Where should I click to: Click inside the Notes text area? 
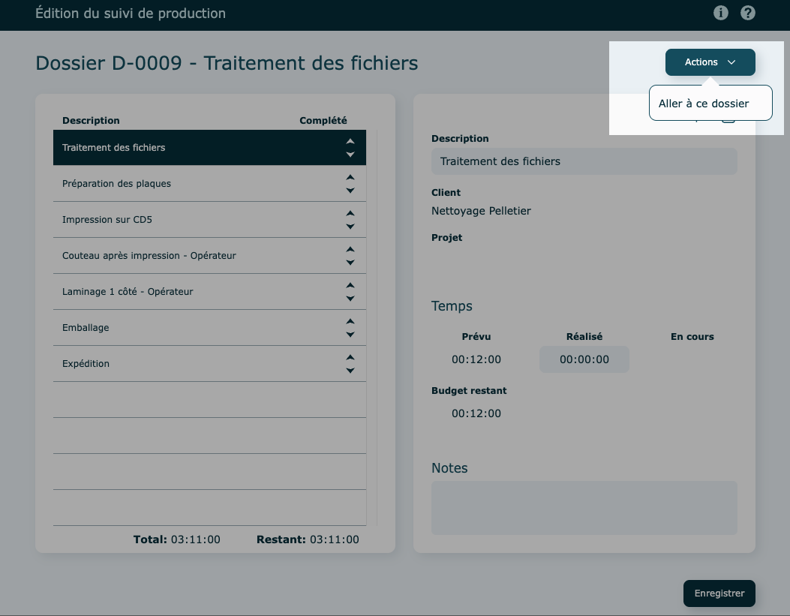(584, 508)
